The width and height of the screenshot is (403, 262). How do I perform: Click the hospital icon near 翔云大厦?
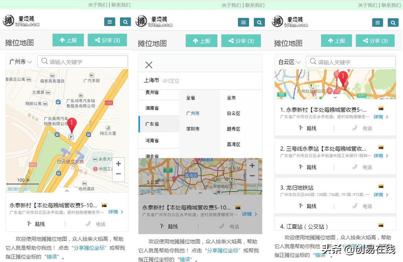[108, 128]
